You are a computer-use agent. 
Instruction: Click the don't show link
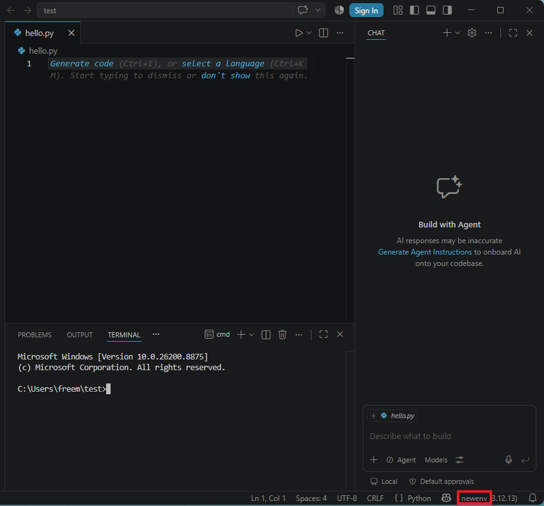226,76
